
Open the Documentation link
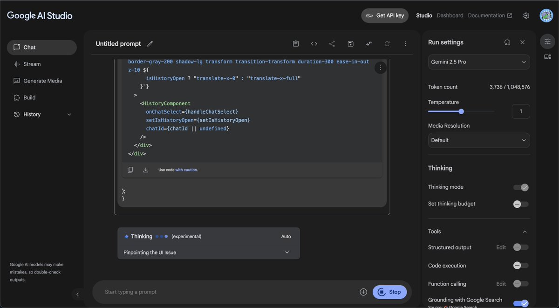point(490,15)
